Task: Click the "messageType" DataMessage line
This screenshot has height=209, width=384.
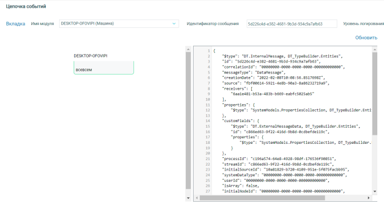Action: (x=253, y=72)
